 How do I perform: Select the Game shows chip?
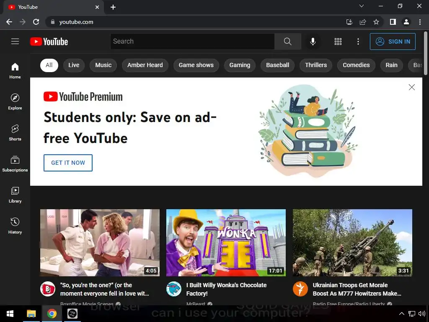pyautogui.click(x=196, y=65)
